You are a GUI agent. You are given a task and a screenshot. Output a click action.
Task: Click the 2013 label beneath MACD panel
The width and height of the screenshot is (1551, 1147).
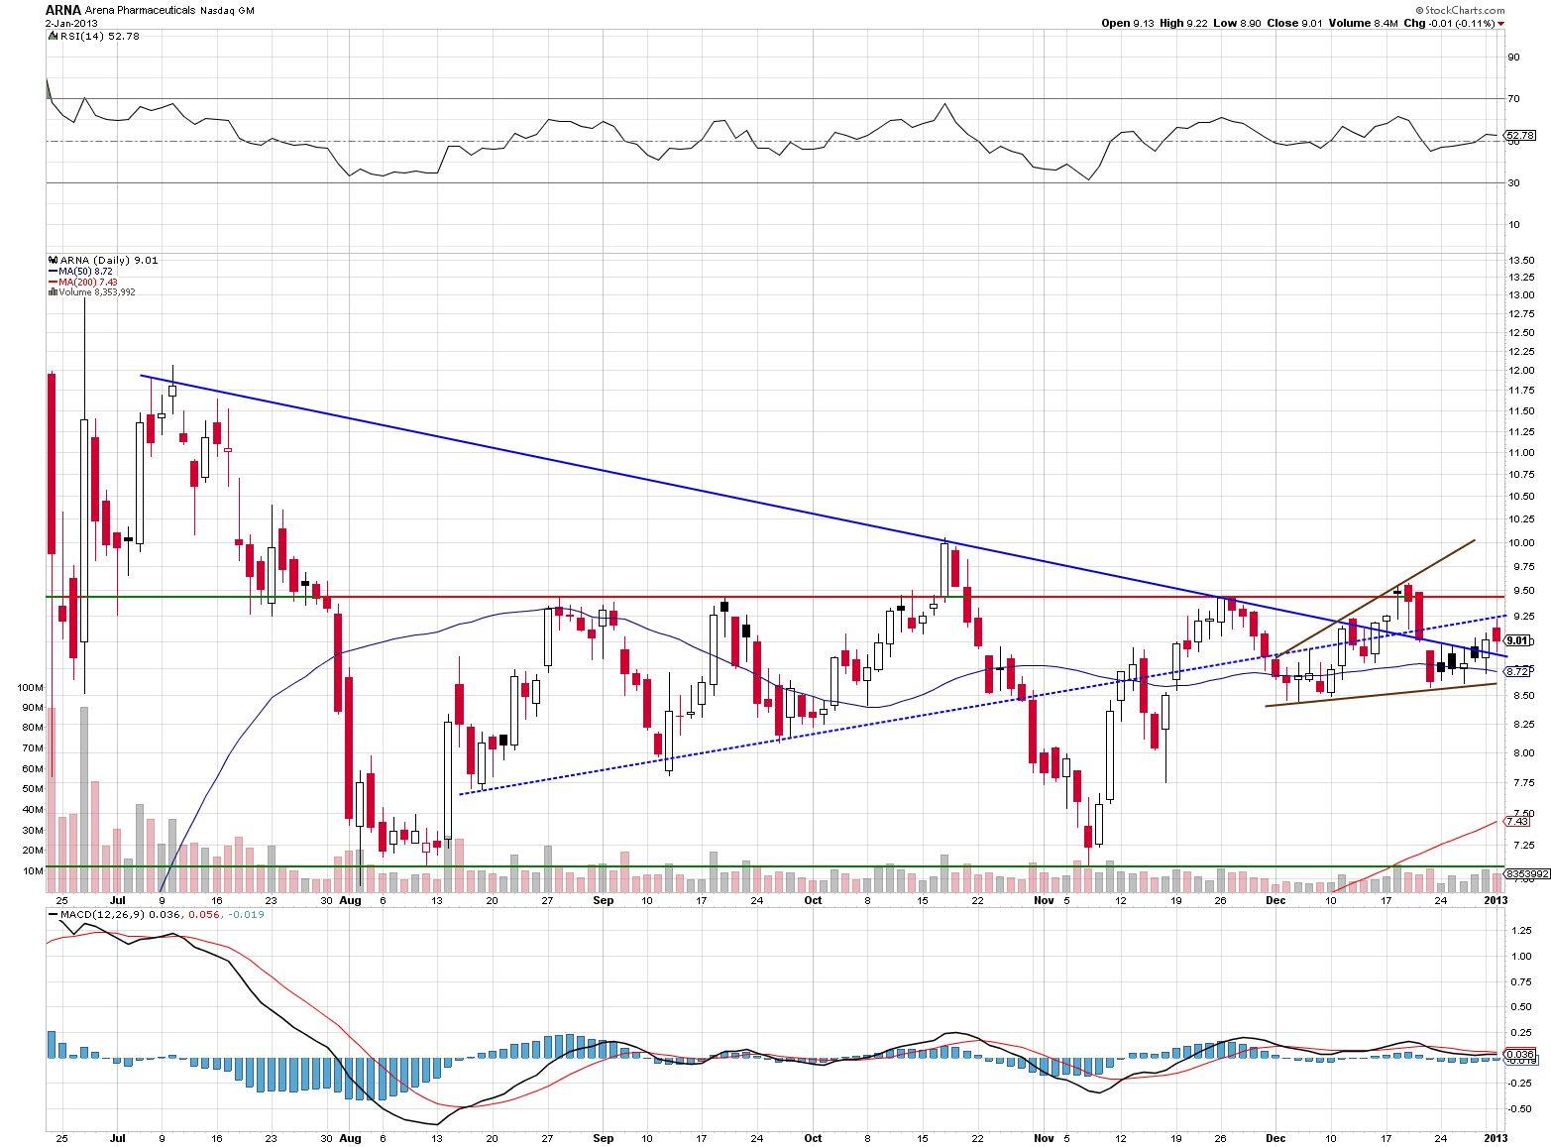point(1496,1138)
